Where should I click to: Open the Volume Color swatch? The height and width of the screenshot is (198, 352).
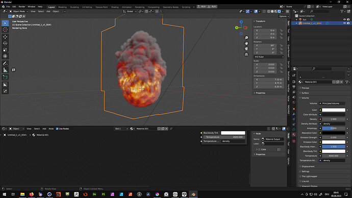pyautogui.click(x=334, y=110)
